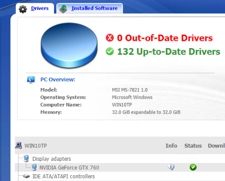Screen dimensions: 225x181
Task: Open the Drivers tab
Action: click(x=35, y=9)
